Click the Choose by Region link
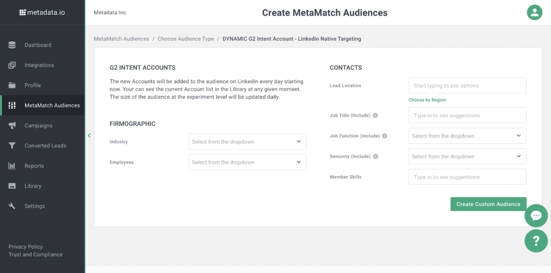This screenshot has width=551, height=273. click(x=427, y=100)
